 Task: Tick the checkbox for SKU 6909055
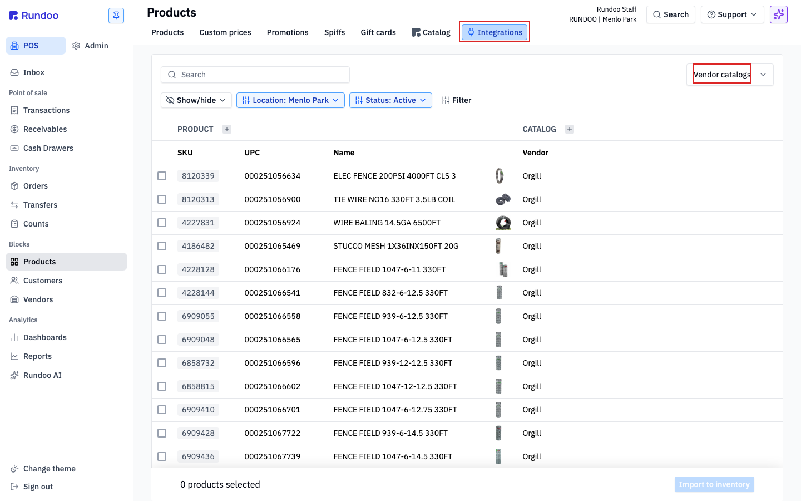(x=162, y=316)
